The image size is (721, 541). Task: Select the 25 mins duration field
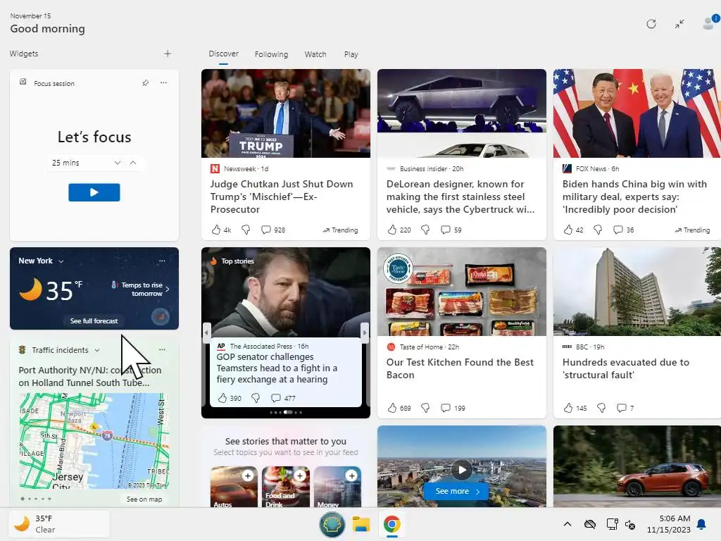95,163
